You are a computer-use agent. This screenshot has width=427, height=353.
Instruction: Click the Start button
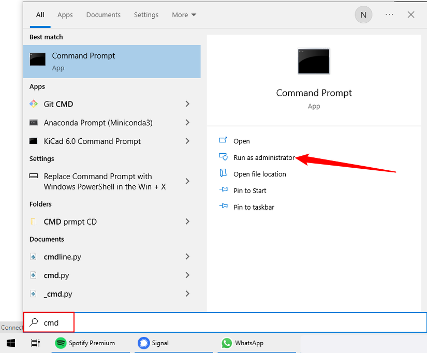pyautogui.click(x=10, y=343)
